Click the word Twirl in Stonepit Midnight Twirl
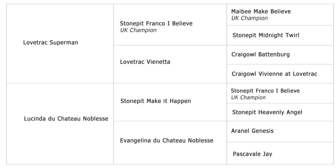The image size is (336, 168). (291, 35)
